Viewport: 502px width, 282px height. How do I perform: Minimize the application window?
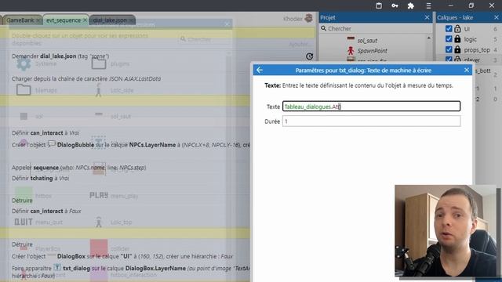(451, 5)
